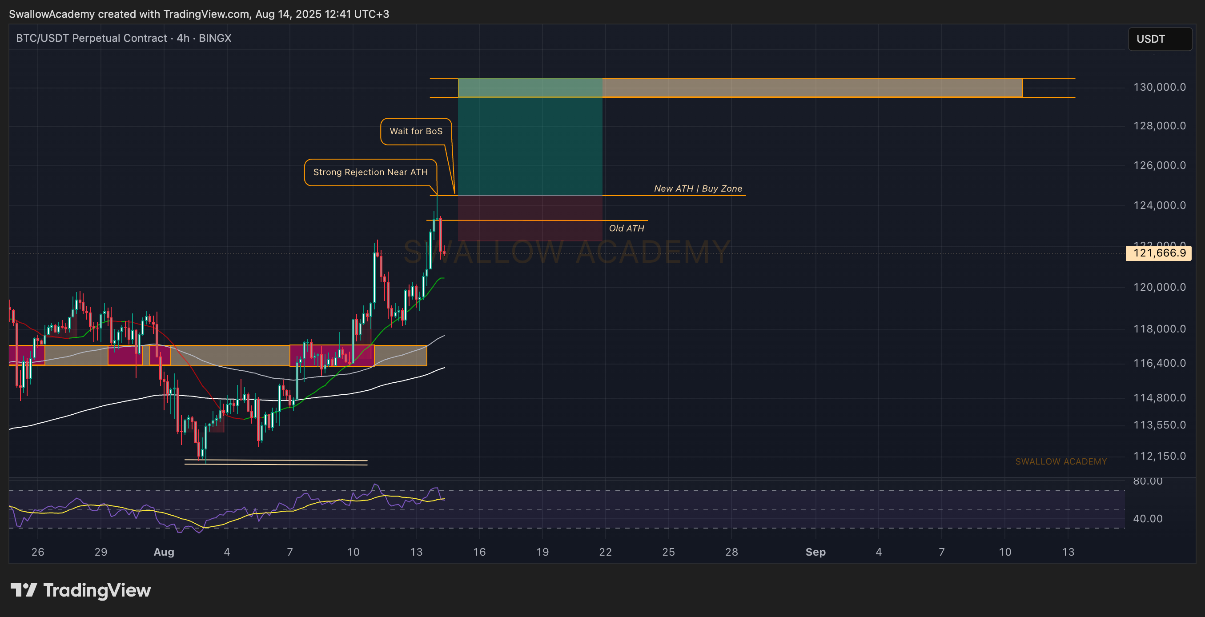1205x617 pixels.
Task: Click the date label 29 on time axis
Action: click(101, 552)
